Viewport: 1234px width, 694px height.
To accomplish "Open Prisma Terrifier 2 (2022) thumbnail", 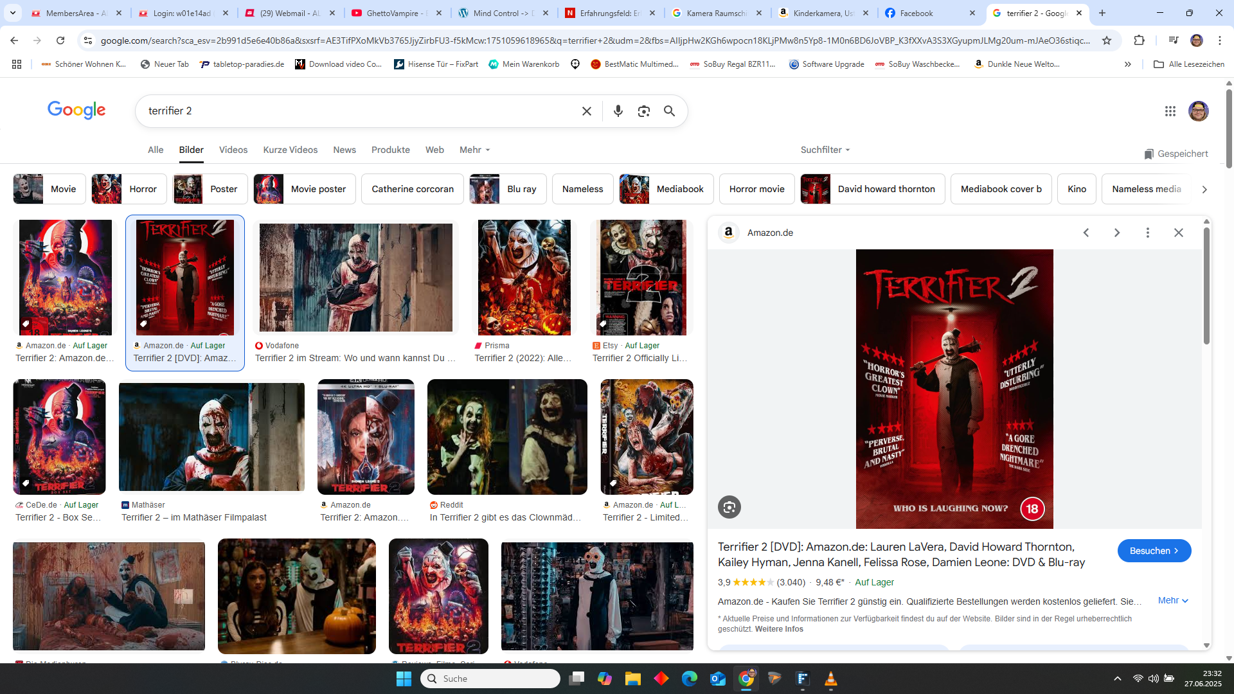I will click(524, 278).
